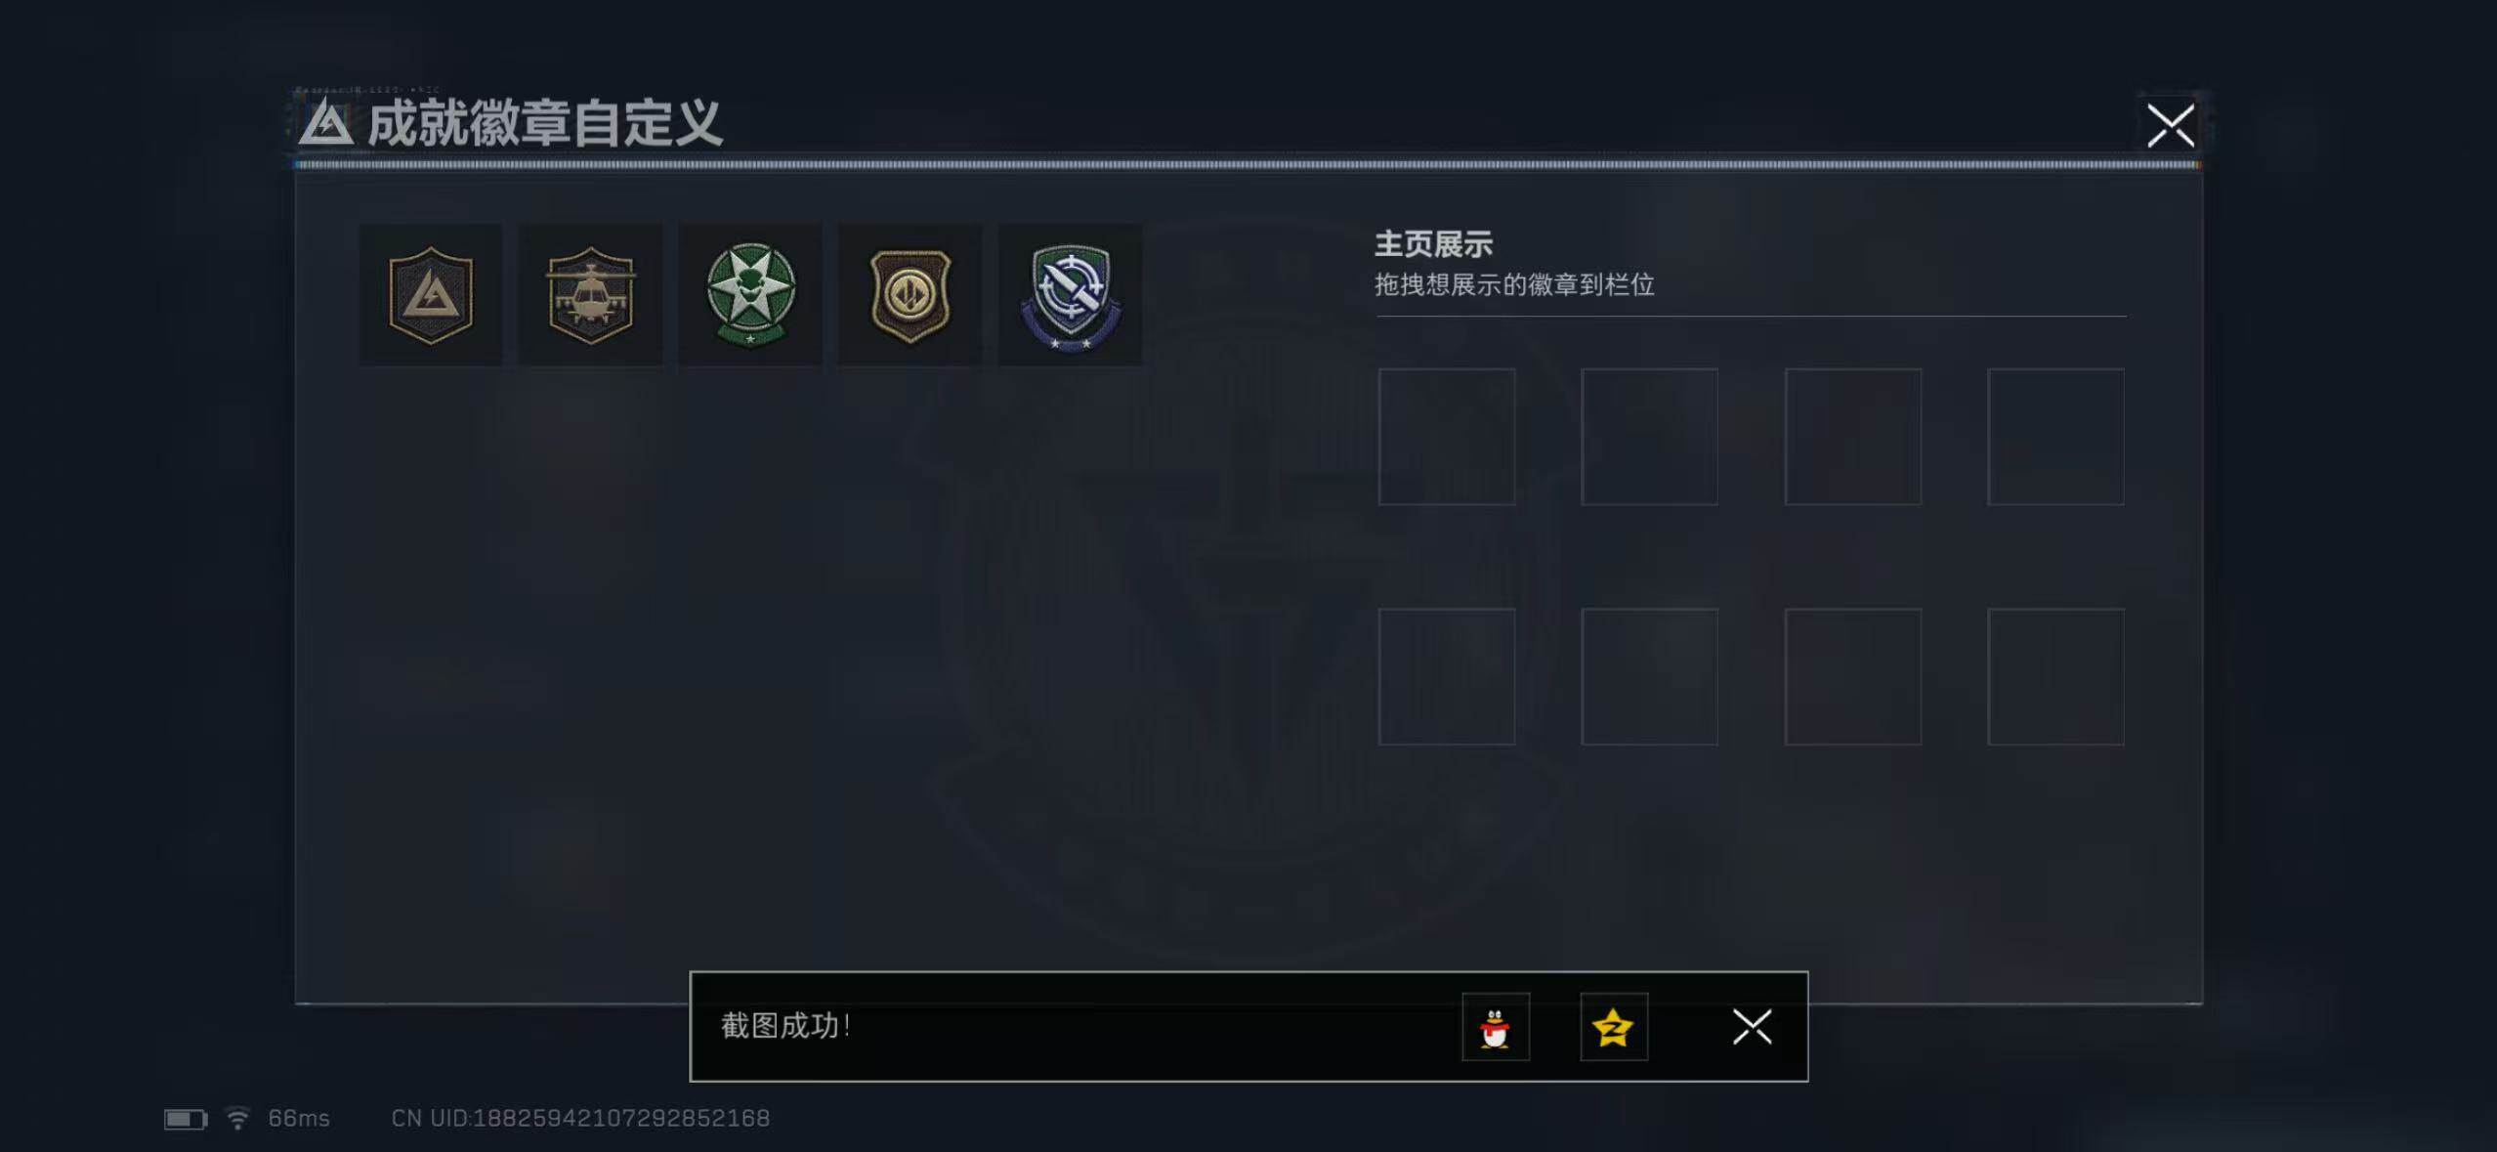This screenshot has width=2497, height=1152.
Task: Click the WiFi signal status icon
Action: point(237,1119)
